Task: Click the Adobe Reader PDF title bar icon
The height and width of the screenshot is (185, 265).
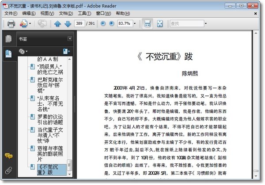Action: 6,6
